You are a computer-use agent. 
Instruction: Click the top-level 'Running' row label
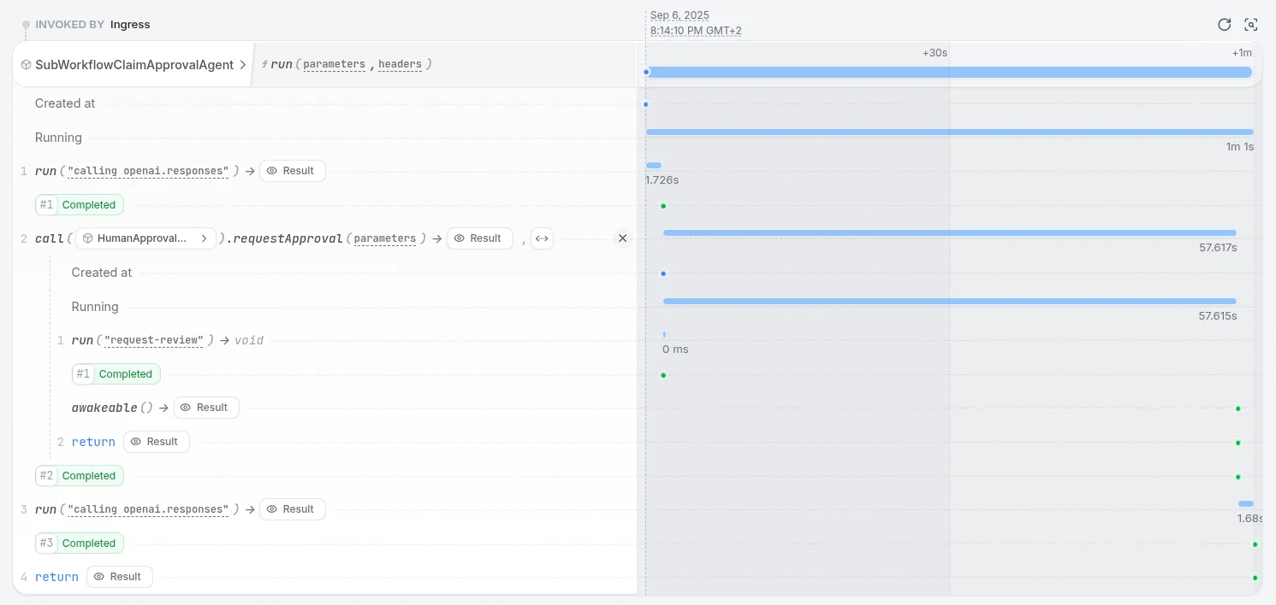tap(58, 138)
